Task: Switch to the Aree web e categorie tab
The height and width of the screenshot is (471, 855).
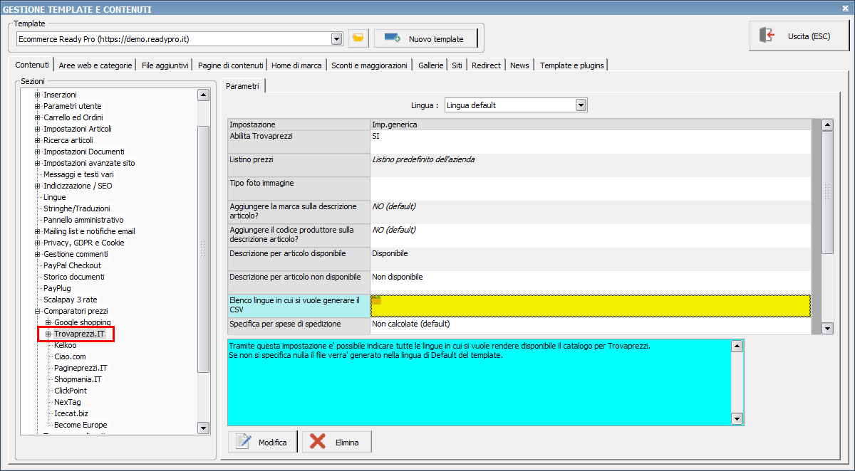Action: pos(95,65)
